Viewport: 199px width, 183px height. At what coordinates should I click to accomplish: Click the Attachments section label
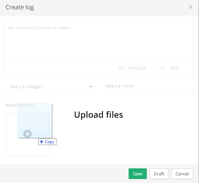click(20, 105)
